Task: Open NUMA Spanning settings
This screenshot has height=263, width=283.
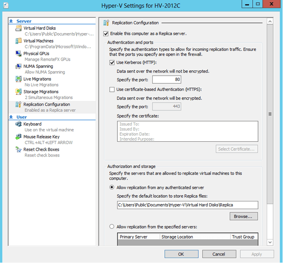Action: (x=38, y=67)
